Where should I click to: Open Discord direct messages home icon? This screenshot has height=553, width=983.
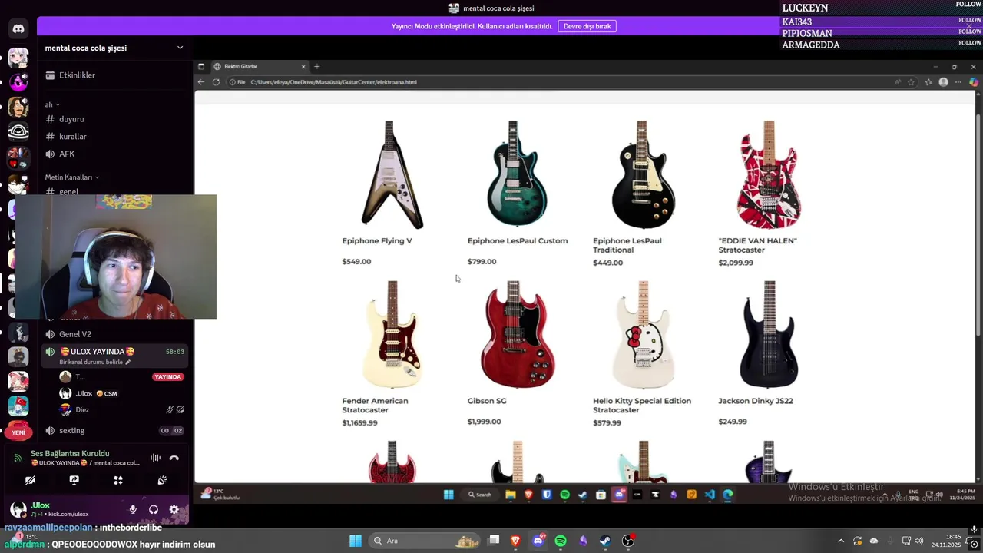pos(18,29)
